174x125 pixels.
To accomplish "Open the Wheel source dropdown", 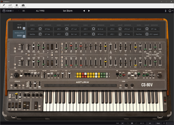I will [x=139, y=29].
